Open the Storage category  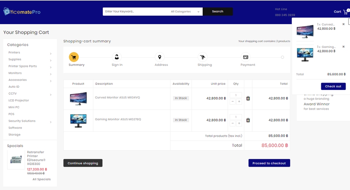click(15, 134)
